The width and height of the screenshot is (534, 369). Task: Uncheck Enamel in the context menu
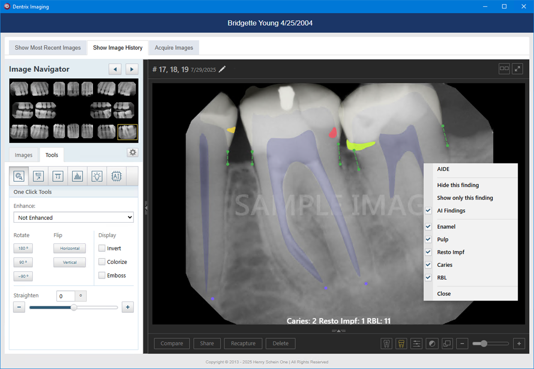coord(428,227)
